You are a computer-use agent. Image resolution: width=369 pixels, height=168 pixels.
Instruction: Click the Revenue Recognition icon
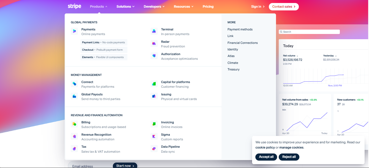point(74,136)
